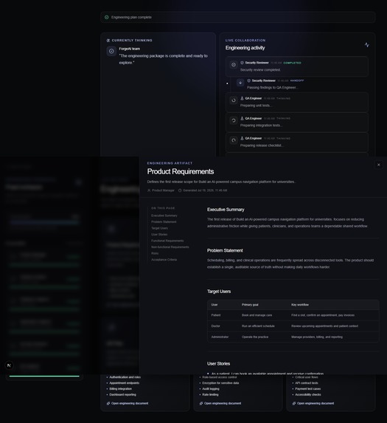Click the handoff arrow icon for Security Reviewer
Screen dimensions: 387x423
pyautogui.click(x=240, y=83)
